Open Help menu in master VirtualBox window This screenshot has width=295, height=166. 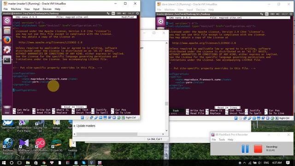click(x=57, y=9)
